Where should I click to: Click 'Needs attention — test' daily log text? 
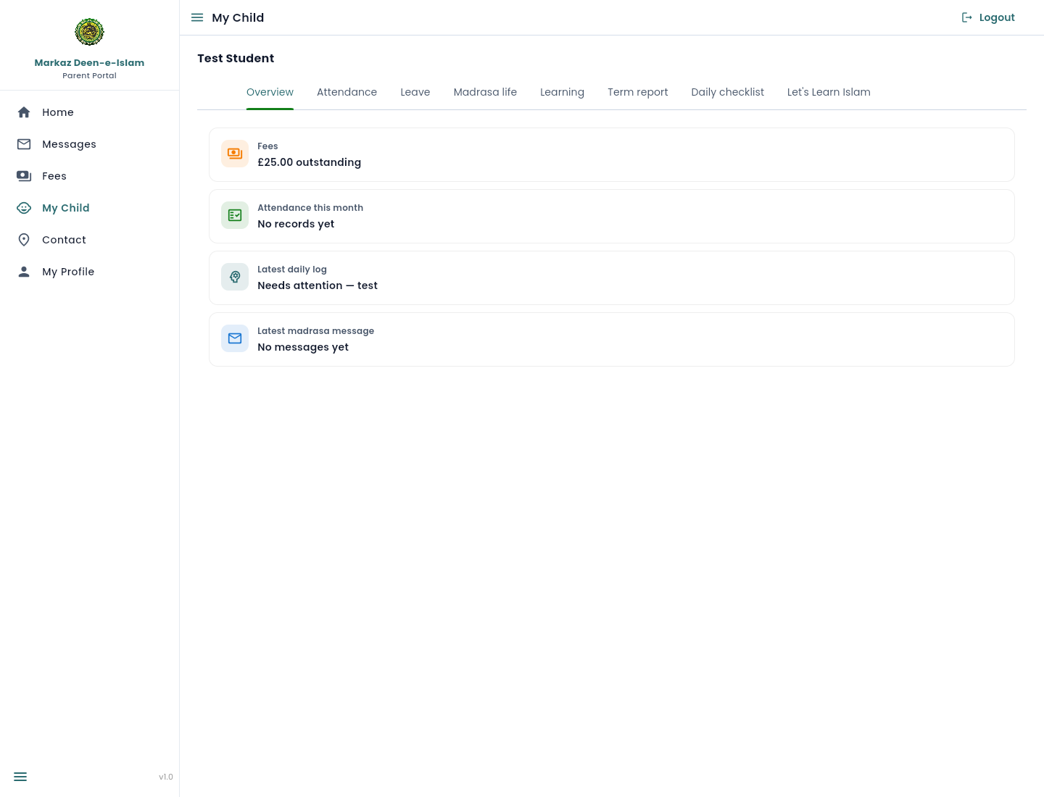(318, 285)
